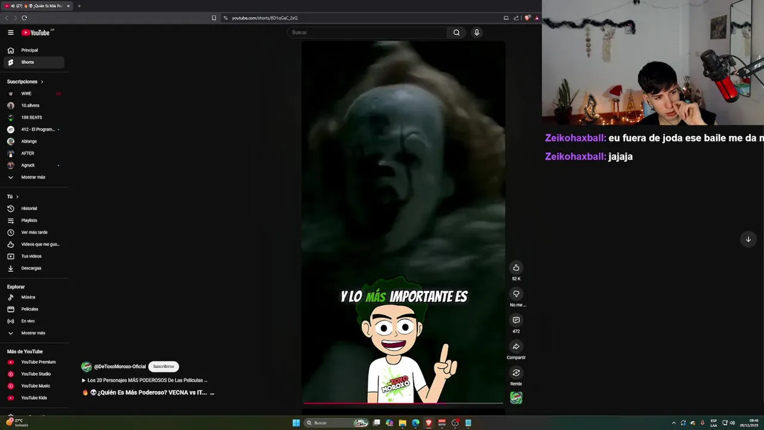The height and width of the screenshot is (430, 764).
Task: Open YouTube Kids
Action: [x=34, y=398]
